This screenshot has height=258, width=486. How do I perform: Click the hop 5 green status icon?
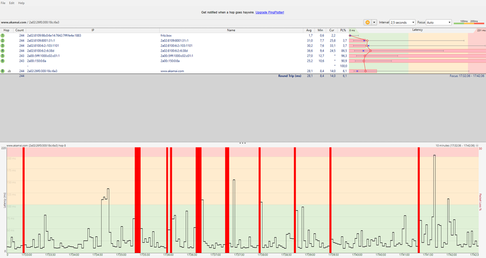2,55
